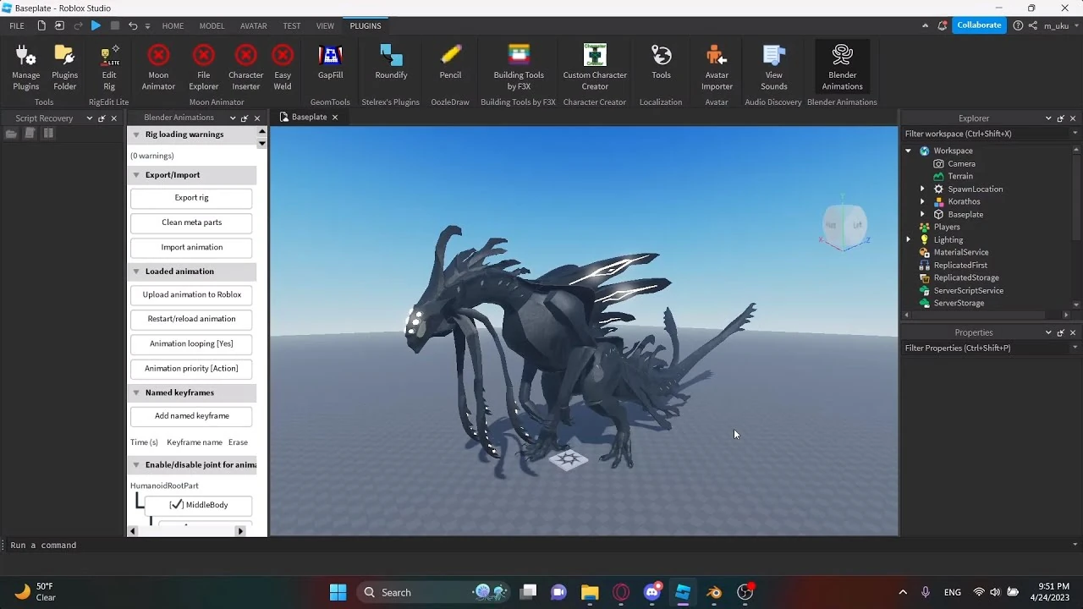Cycle the Animation priority [Action] setting

[x=191, y=369]
